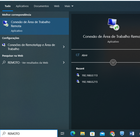
Task: Expand the REMOTO web results arrow
Action: (64, 63)
